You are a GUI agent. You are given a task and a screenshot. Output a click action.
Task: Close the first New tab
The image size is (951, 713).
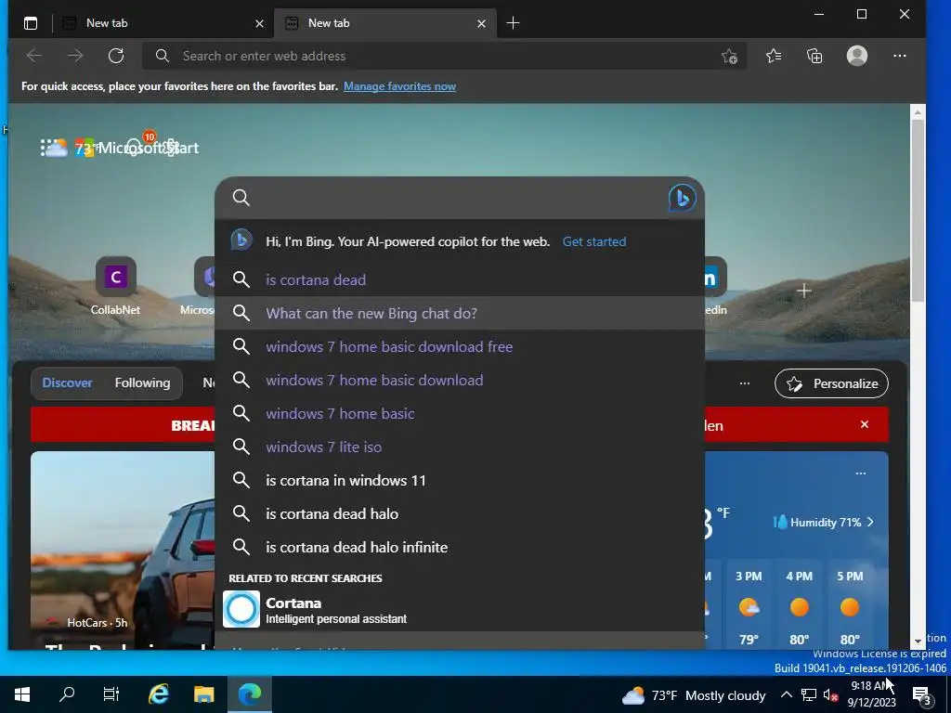[x=259, y=23]
